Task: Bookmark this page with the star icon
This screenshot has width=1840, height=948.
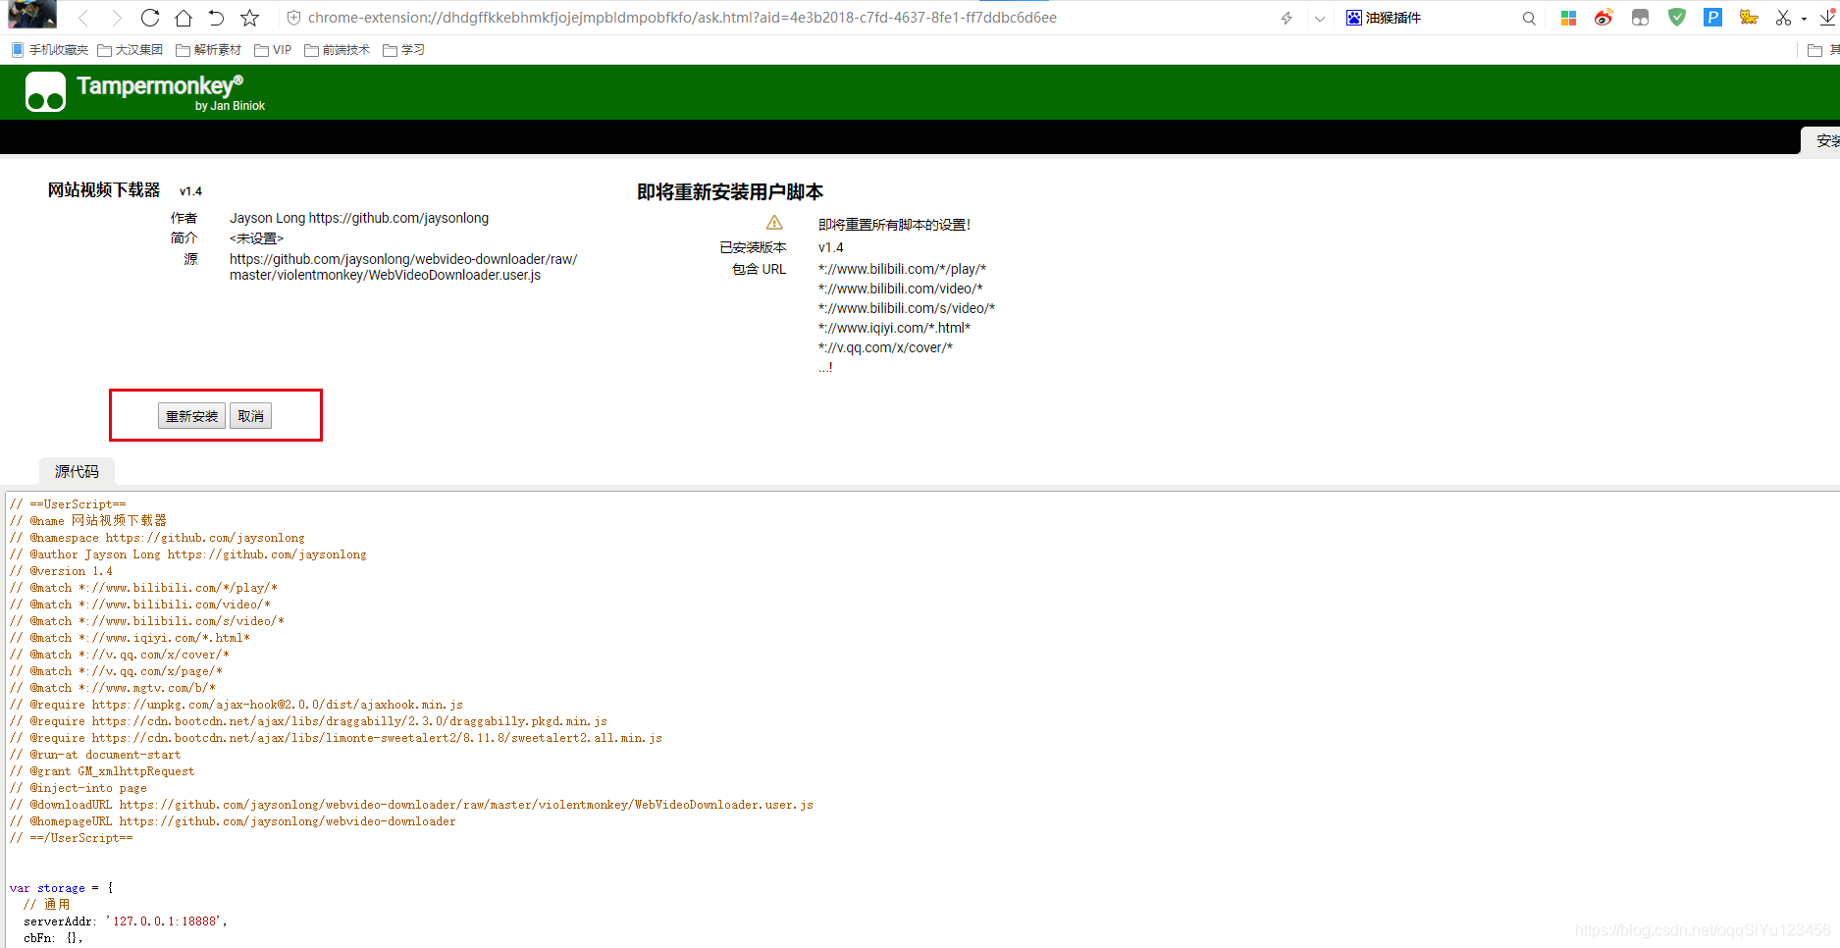Action: coord(250,18)
